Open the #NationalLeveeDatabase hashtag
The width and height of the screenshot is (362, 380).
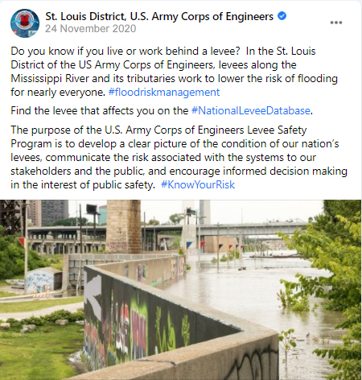pyautogui.click(x=251, y=111)
